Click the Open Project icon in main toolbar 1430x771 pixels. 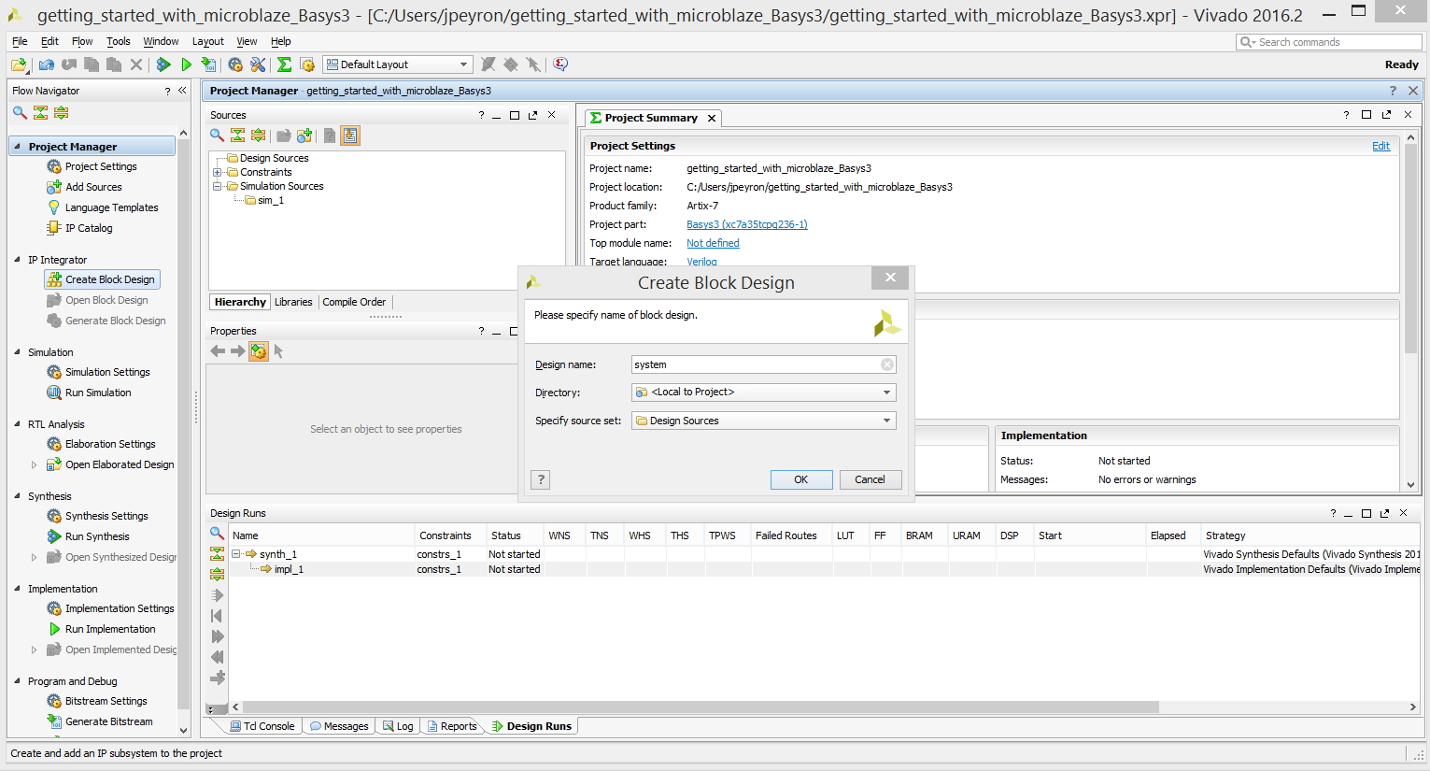(x=19, y=64)
